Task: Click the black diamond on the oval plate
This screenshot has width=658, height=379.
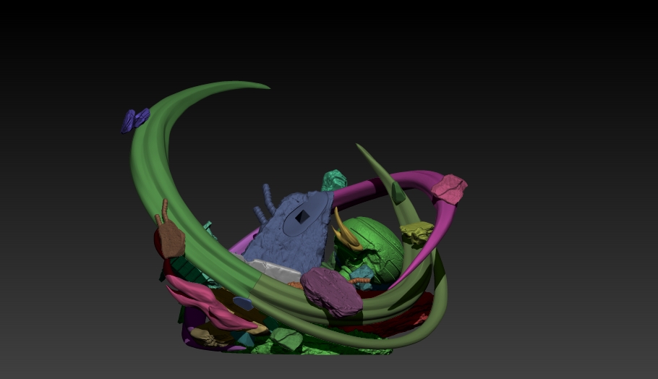Action: tap(302, 216)
